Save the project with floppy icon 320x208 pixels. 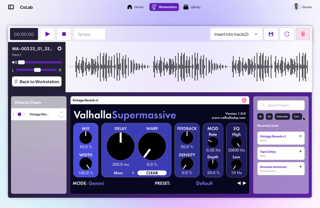271,34
